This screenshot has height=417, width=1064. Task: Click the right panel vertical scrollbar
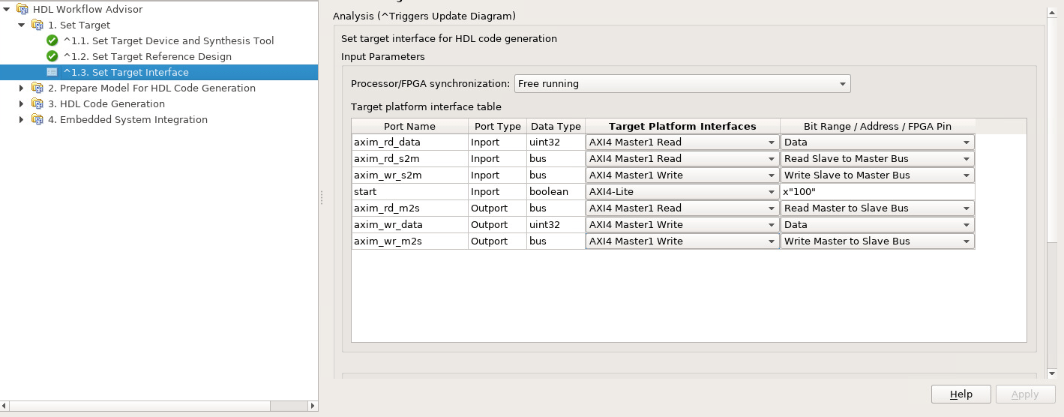coord(1053,187)
